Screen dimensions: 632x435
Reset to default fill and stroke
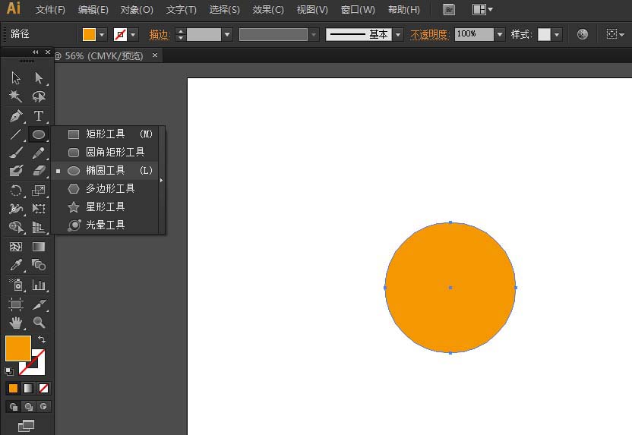pos(9,371)
